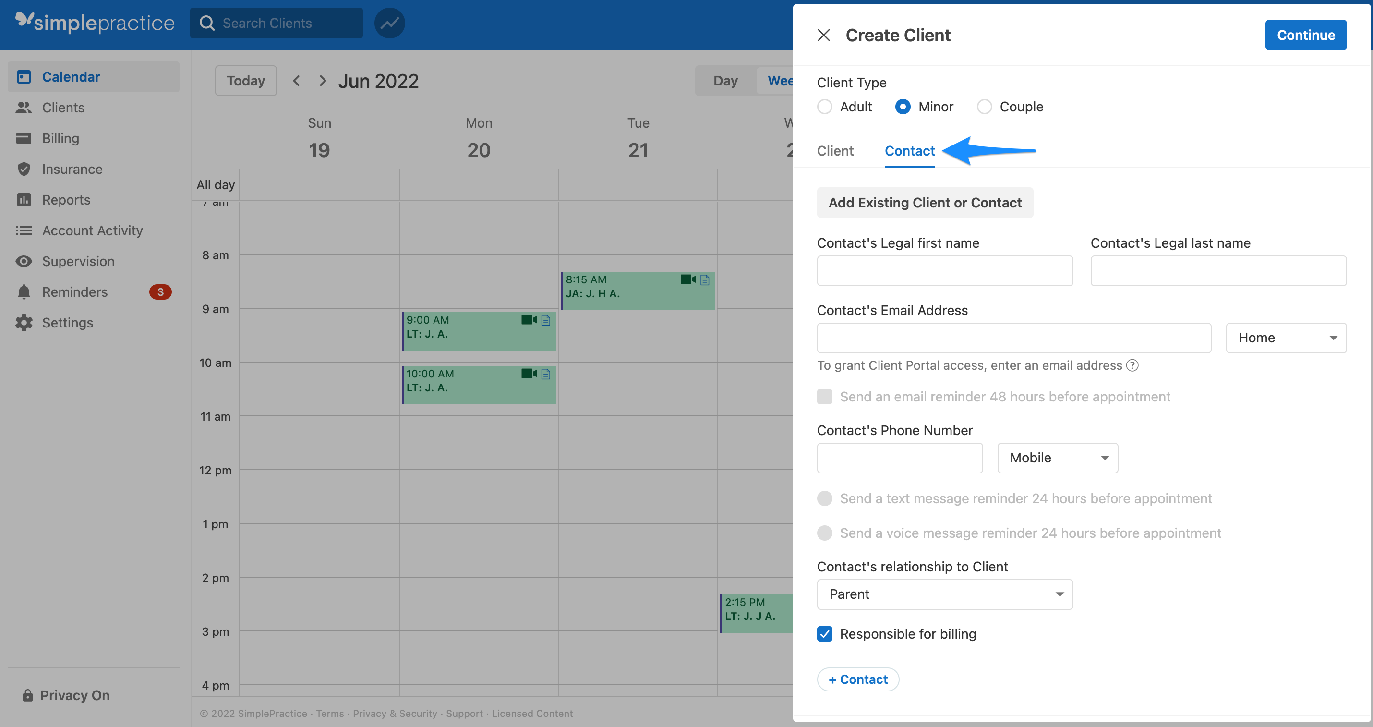Open Account Activity in the sidebar
This screenshot has width=1373, height=727.
(93, 230)
